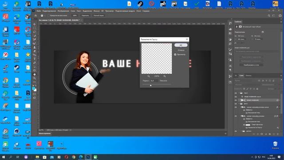The height and width of the screenshot is (160, 284).
Task: Click the Gaussian Blur radius slider handle
Action: pos(150,85)
